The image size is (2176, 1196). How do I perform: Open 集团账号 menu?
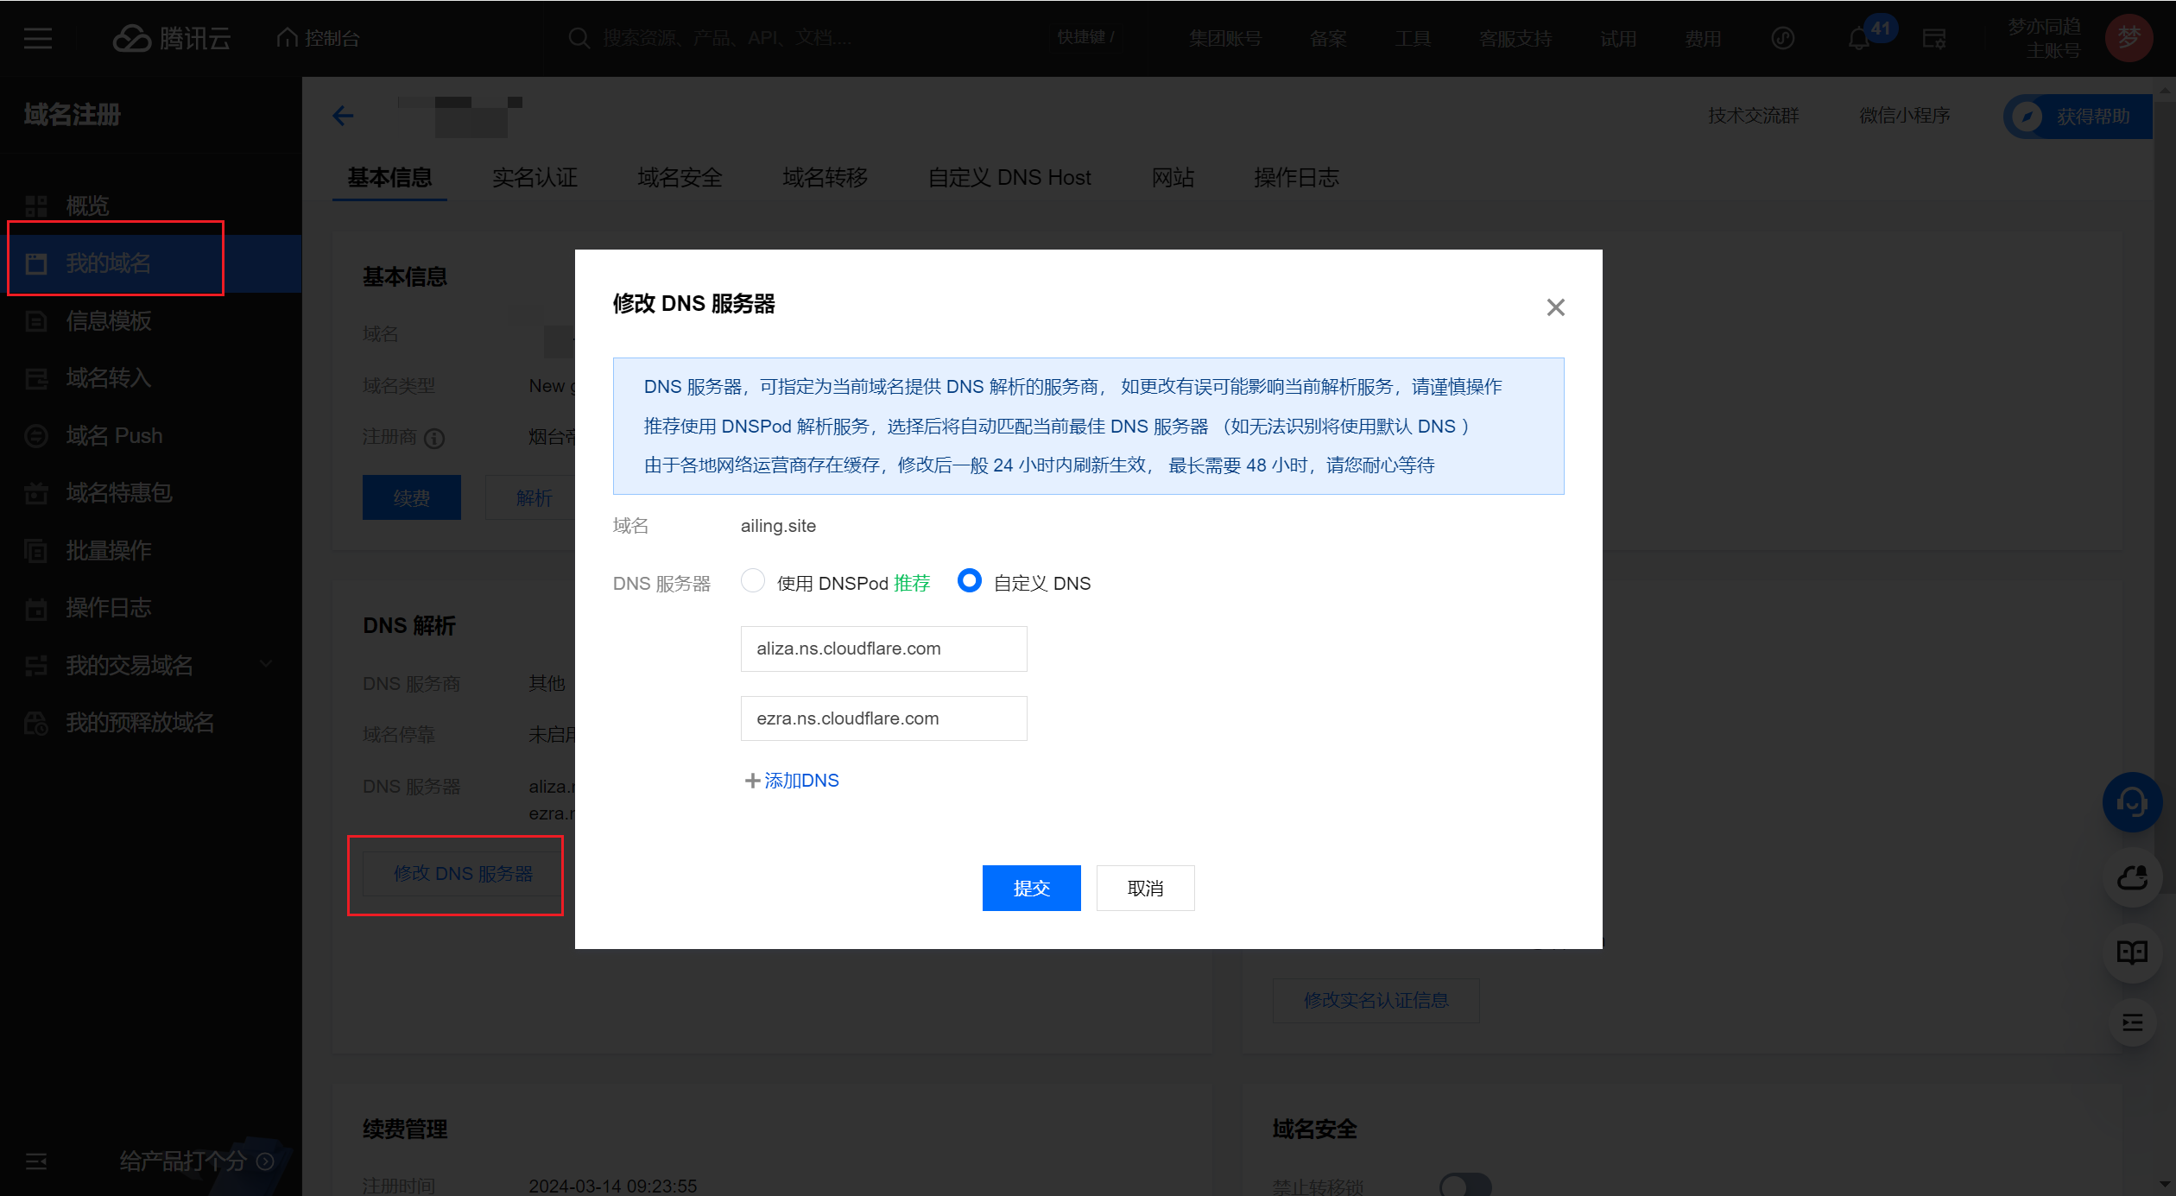[x=1225, y=39]
